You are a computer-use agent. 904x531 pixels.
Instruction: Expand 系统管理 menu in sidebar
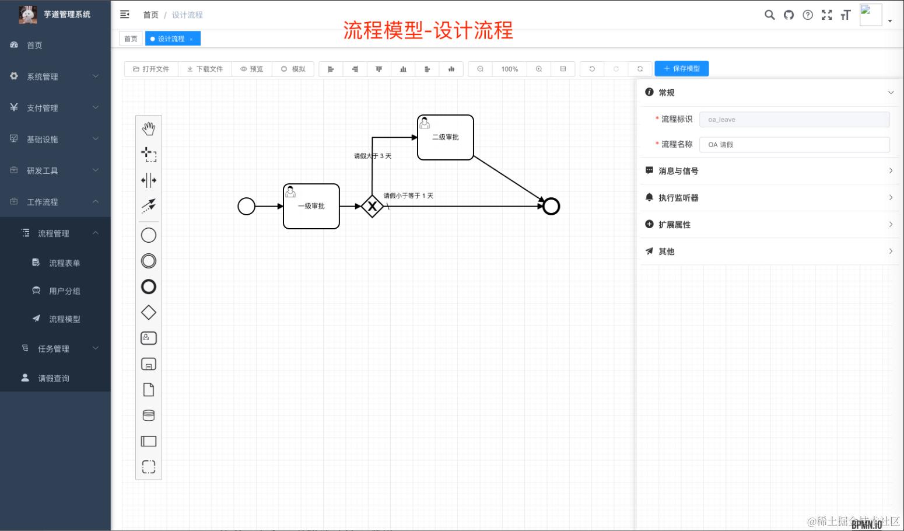55,76
